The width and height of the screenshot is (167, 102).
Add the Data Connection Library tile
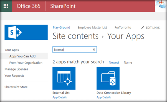108,78
